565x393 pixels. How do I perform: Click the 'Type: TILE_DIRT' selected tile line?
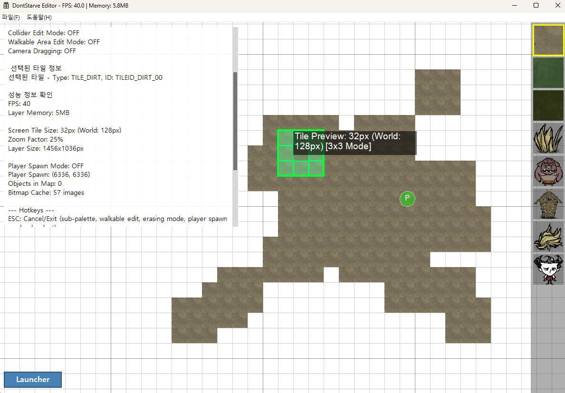tap(85, 77)
